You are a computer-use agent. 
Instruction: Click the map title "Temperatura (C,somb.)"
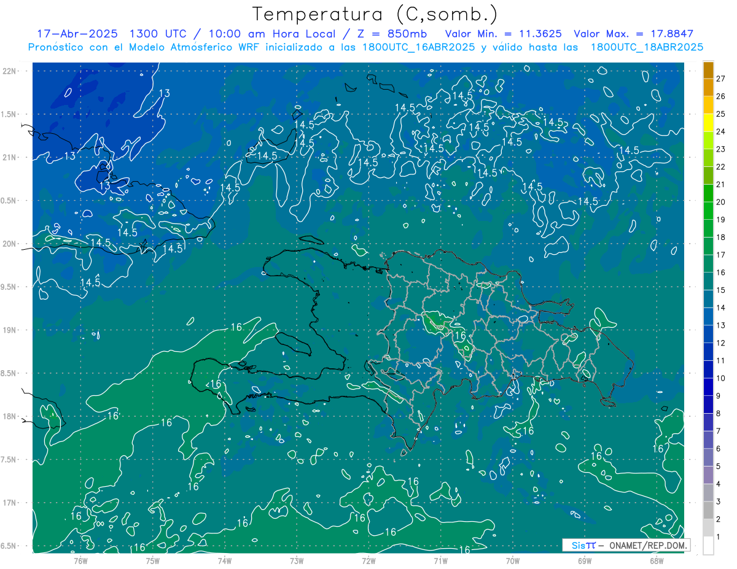(375, 14)
